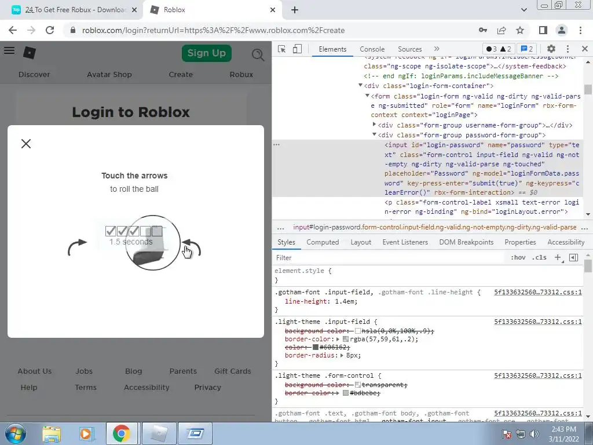Image resolution: width=593 pixels, height=445 pixels.
Task: Bookmark this page with the star icon
Action: pos(520,30)
